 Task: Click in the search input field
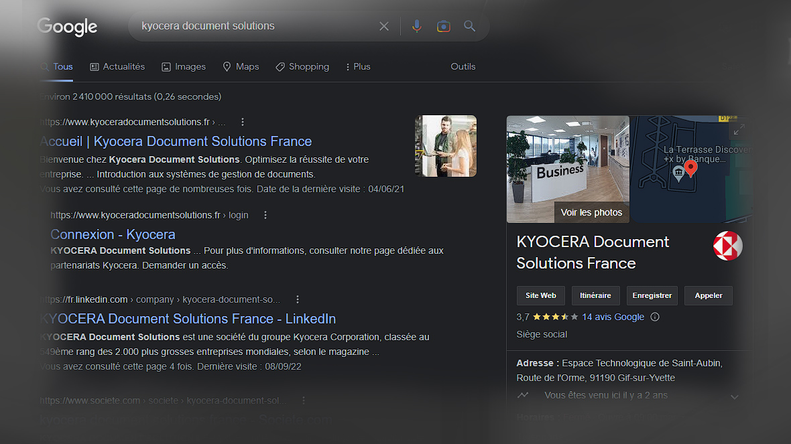[x=255, y=26]
